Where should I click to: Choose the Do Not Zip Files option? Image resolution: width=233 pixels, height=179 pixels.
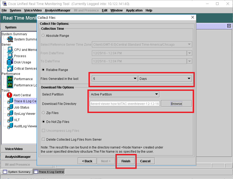pos(43,122)
